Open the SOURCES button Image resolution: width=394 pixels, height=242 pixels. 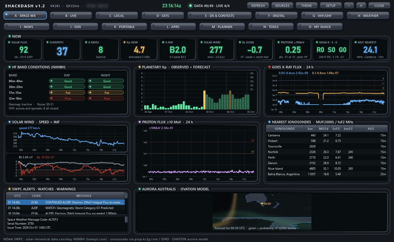point(282,6)
